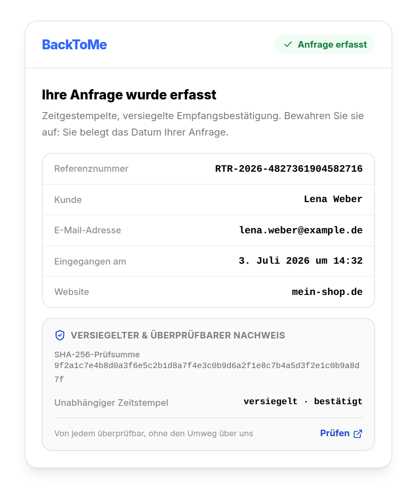417x488 pixels.
Task: Click the "Eingegangen am" label
Action: point(90,261)
